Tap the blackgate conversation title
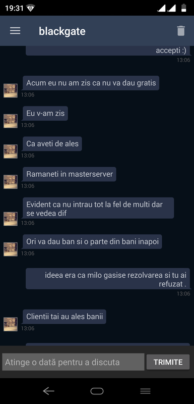The width and height of the screenshot is (194, 404). pyautogui.click(x=62, y=31)
